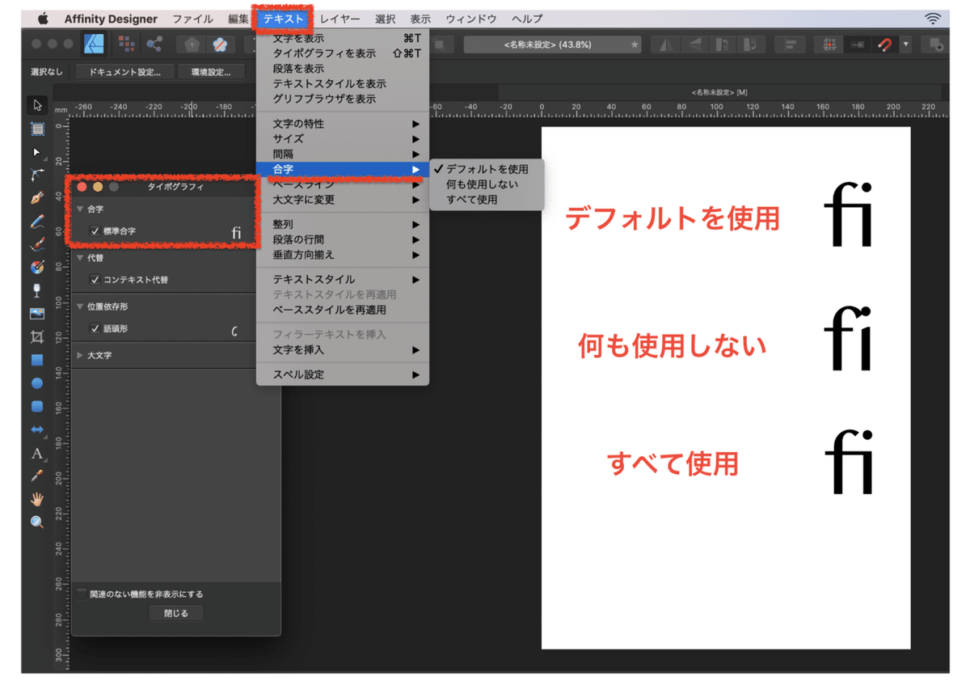
Task: Open the ウィンドウ menu
Action: [472, 19]
